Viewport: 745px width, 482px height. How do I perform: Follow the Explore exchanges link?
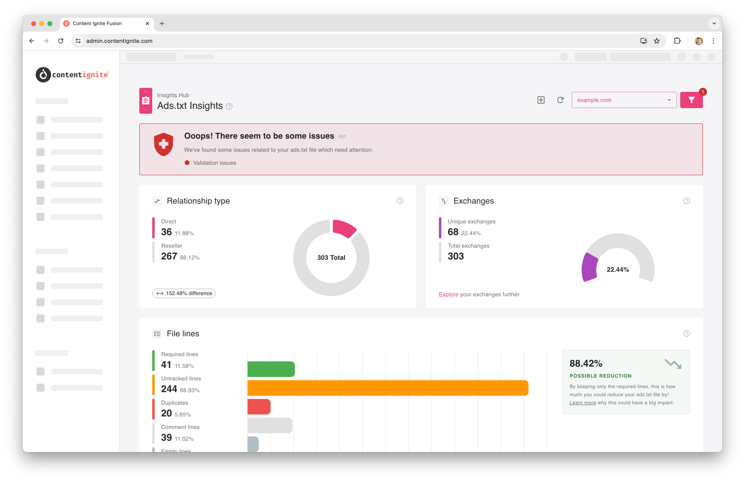pos(449,294)
